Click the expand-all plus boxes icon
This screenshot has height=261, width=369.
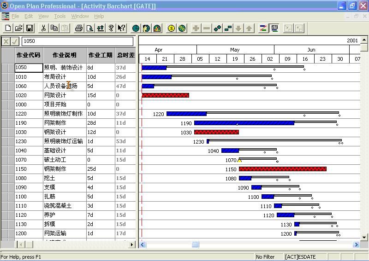point(218,29)
